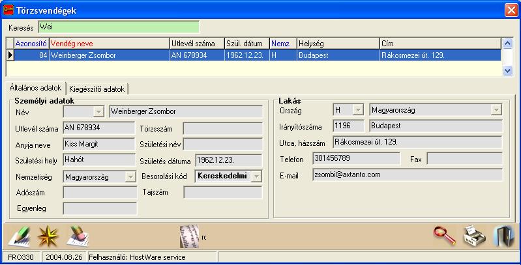This screenshot has width=521, height=265.
Task: Click the Anyja neve field
Action: point(98,145)
